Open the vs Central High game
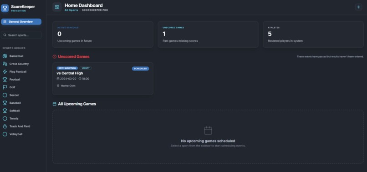 (x=103, y=79)
